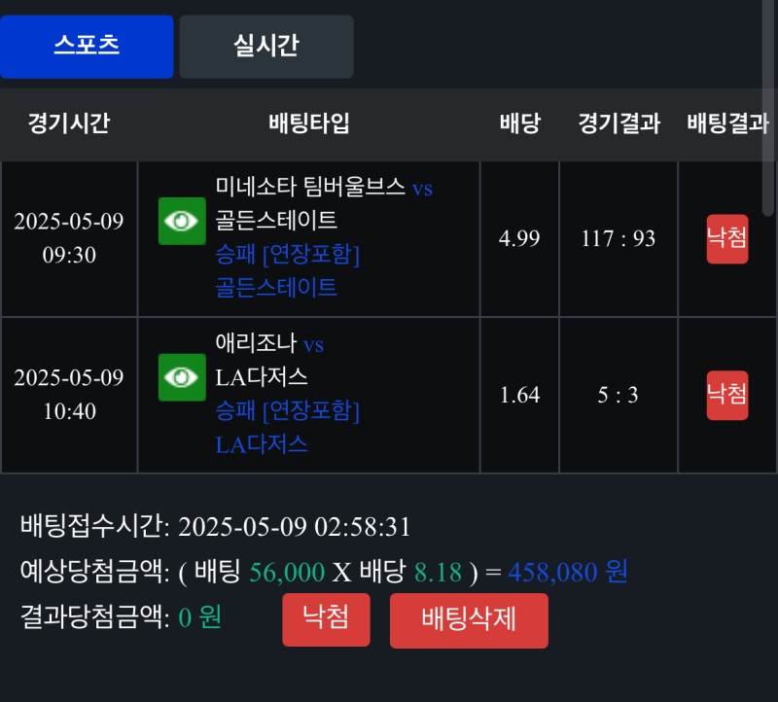
Task: Click the blue LA다저스 bet pick link
Action: 262,444
